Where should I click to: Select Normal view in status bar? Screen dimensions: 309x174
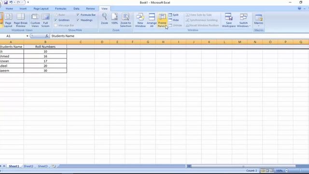pos(263,171)
